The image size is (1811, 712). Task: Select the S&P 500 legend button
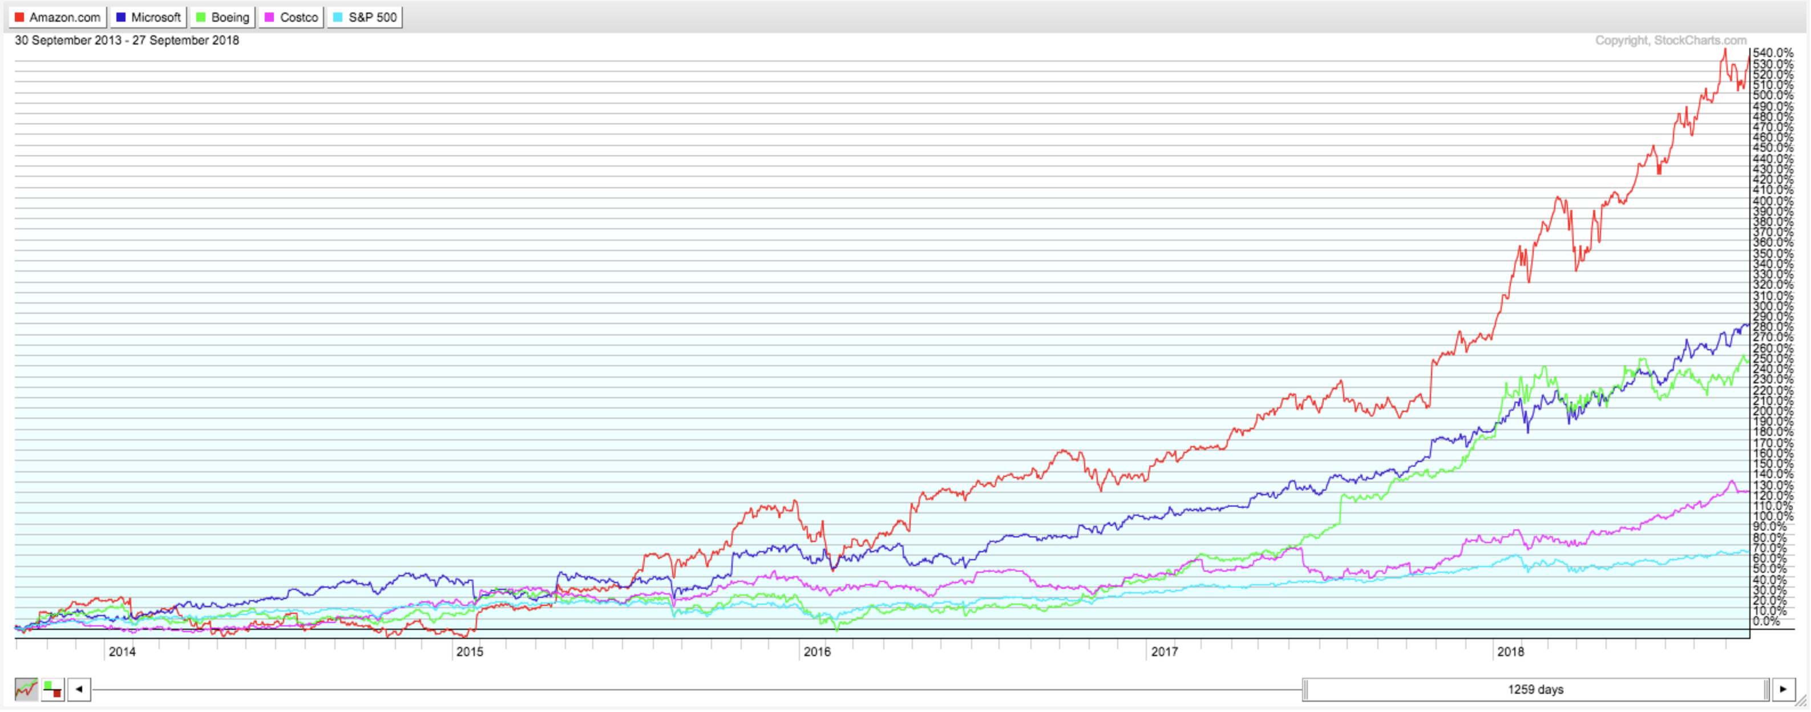pos(365,17)
